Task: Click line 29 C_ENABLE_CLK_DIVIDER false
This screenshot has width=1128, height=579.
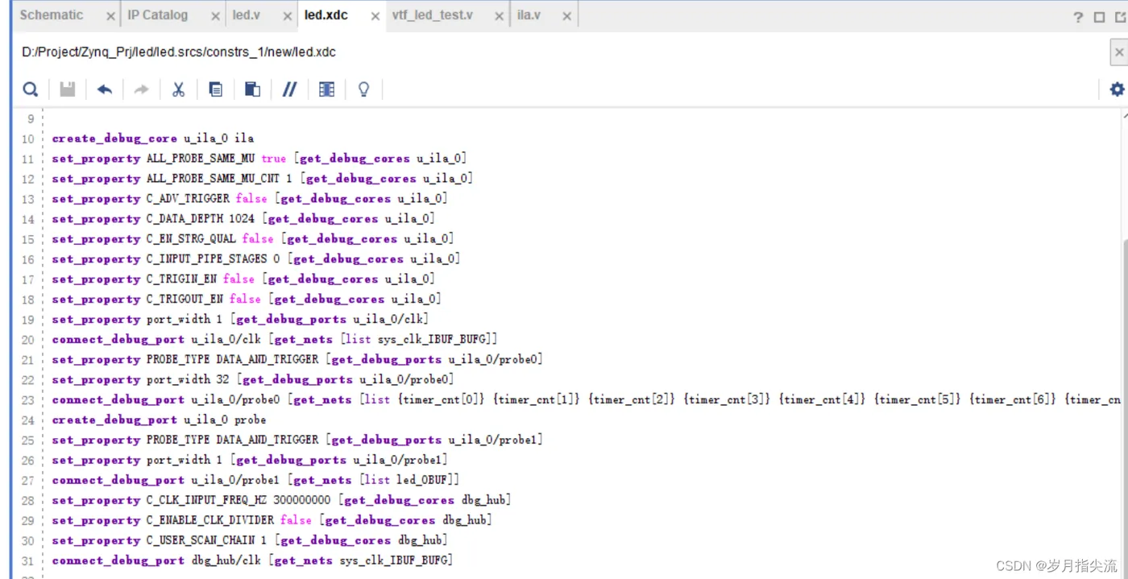Action: coord(272,521)
